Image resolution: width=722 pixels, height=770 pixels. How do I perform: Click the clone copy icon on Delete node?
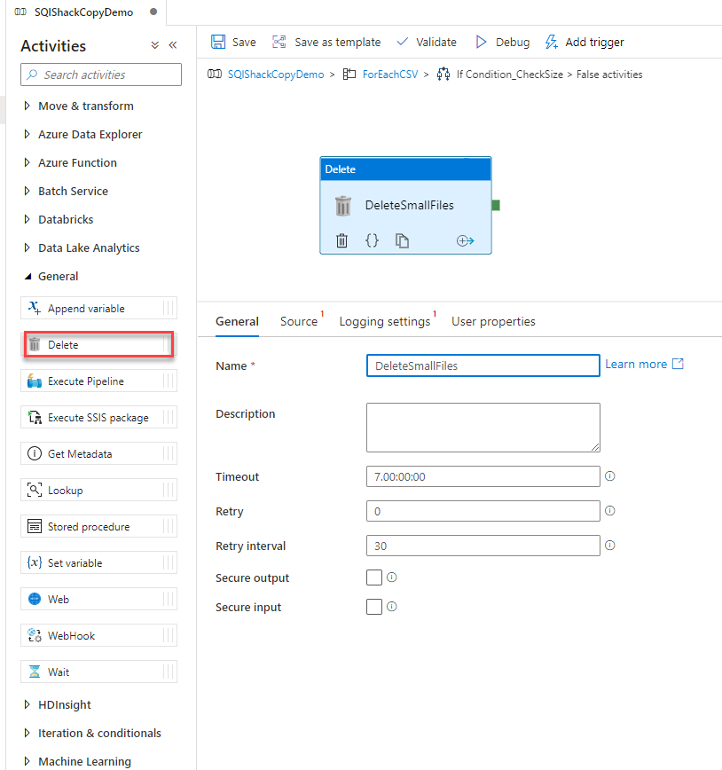(403, 240)
